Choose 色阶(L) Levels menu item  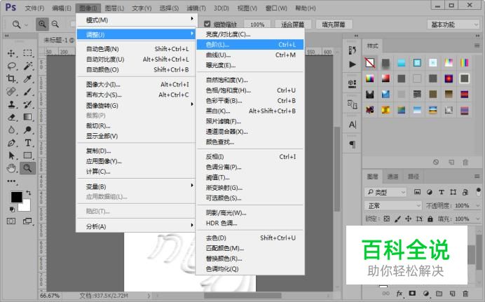pos(250,45)
